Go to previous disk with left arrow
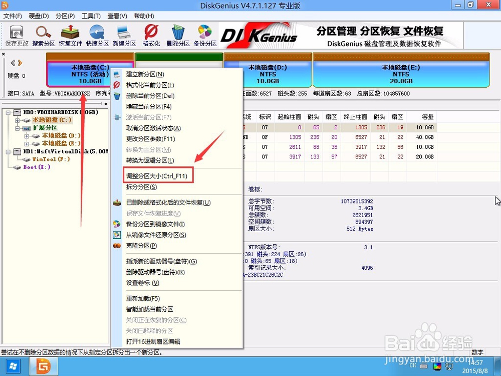 point(13,63)
